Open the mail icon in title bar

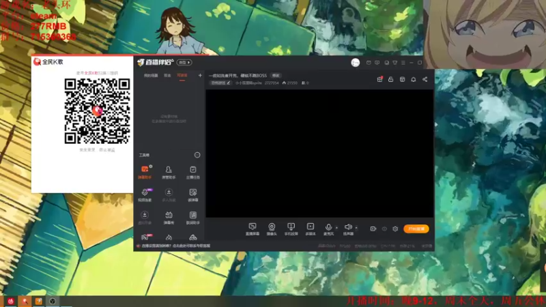coord(369,63)
